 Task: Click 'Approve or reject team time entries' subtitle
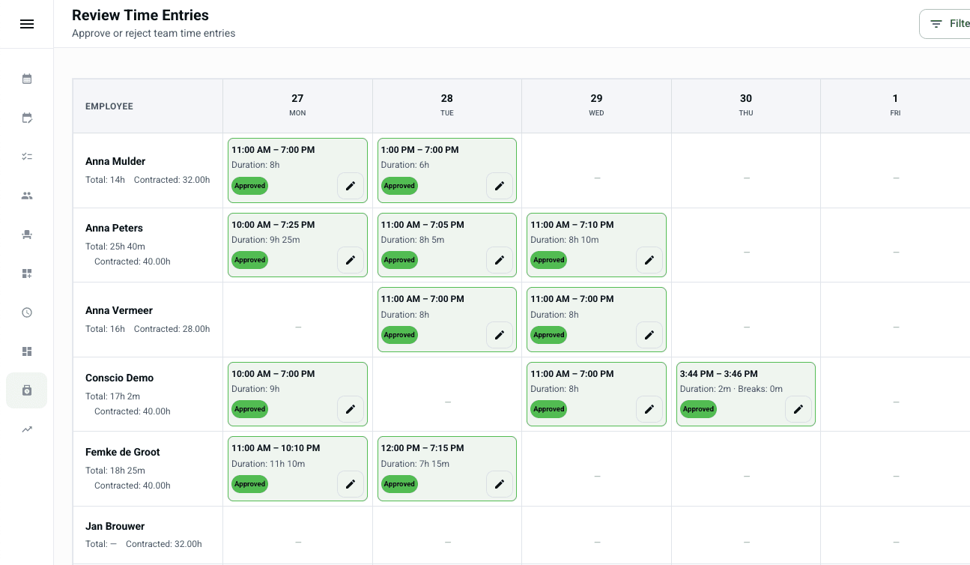(154, 33)
